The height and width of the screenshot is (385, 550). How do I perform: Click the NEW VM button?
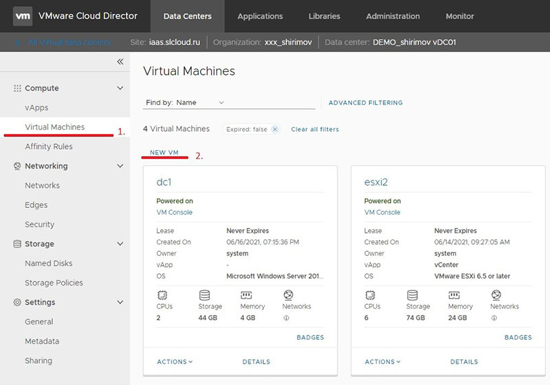coord(164,152)
